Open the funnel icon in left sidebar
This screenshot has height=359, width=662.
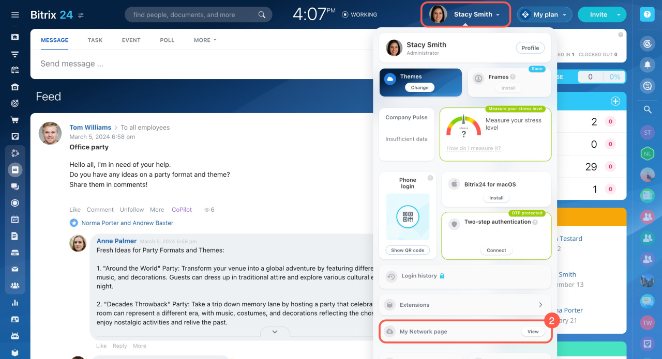pos(15,54)
